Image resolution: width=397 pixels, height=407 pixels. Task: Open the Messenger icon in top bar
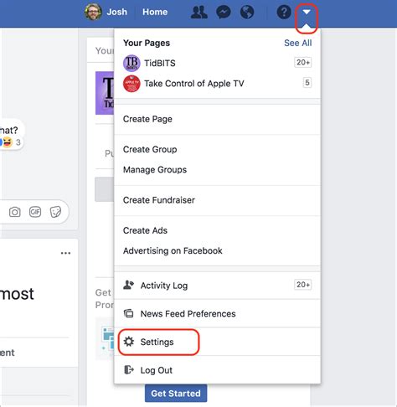click(x=224, y=13)
